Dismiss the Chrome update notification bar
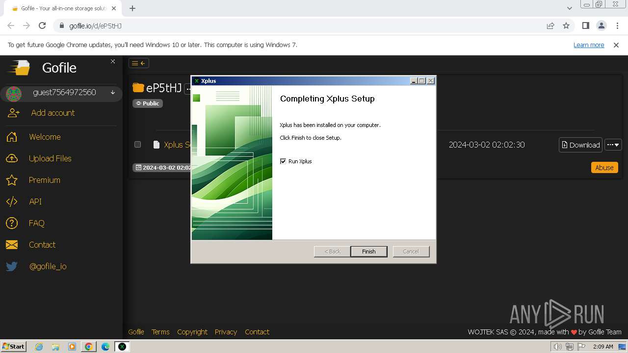628x353 pixels. (616, 45)
